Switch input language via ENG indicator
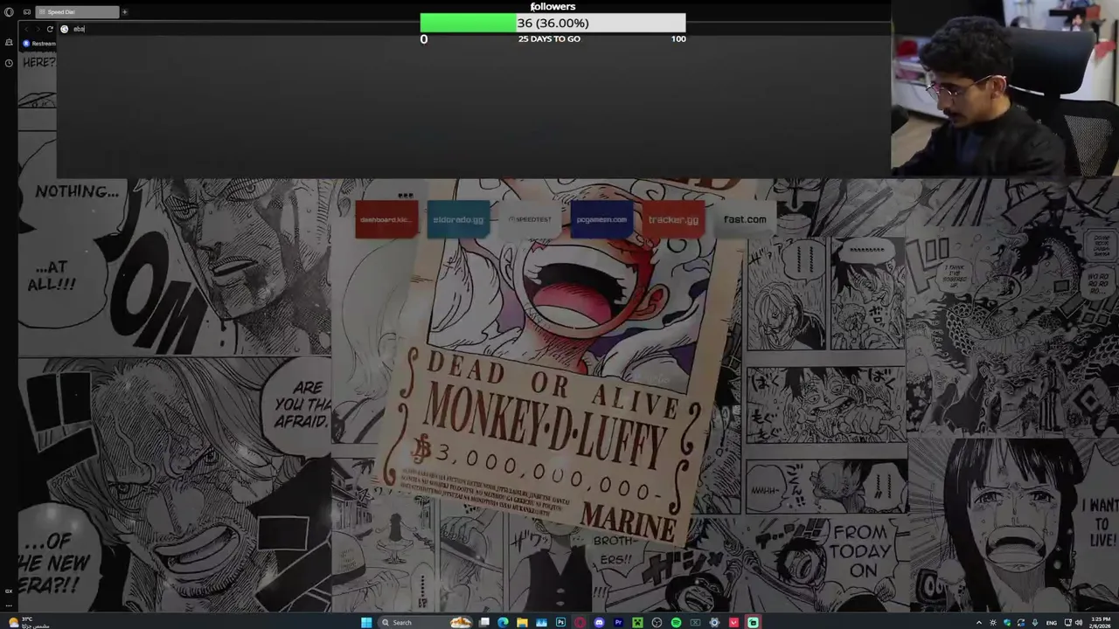The height and width of the screenshot is (629, 1119). (x=1052, y=623)
